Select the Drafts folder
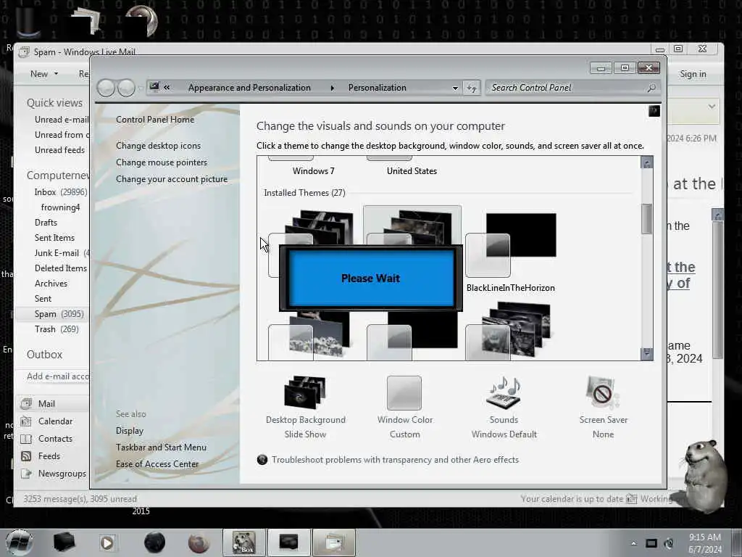The height and width of the screenshot is (557, 742). 46,222
